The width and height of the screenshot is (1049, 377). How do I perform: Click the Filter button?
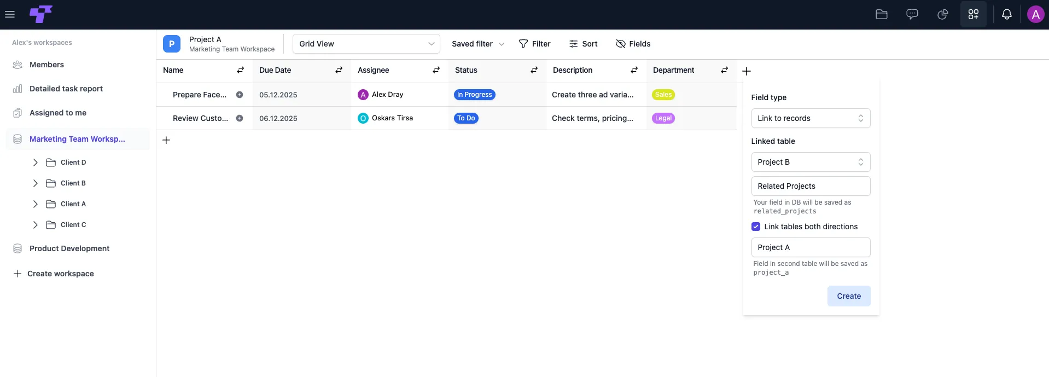(534, 44)
